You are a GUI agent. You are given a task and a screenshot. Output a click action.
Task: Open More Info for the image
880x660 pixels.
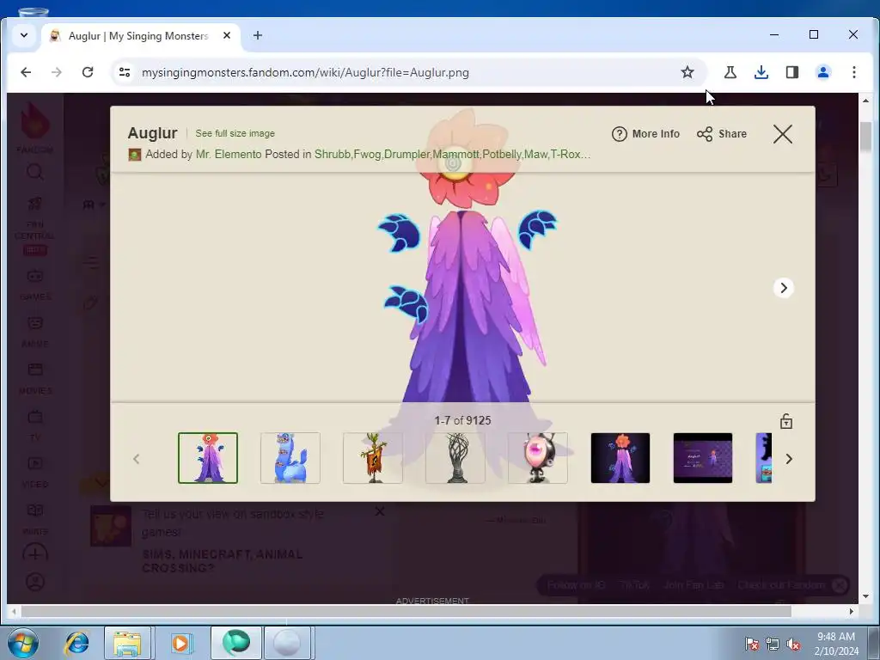pos(645,134)
